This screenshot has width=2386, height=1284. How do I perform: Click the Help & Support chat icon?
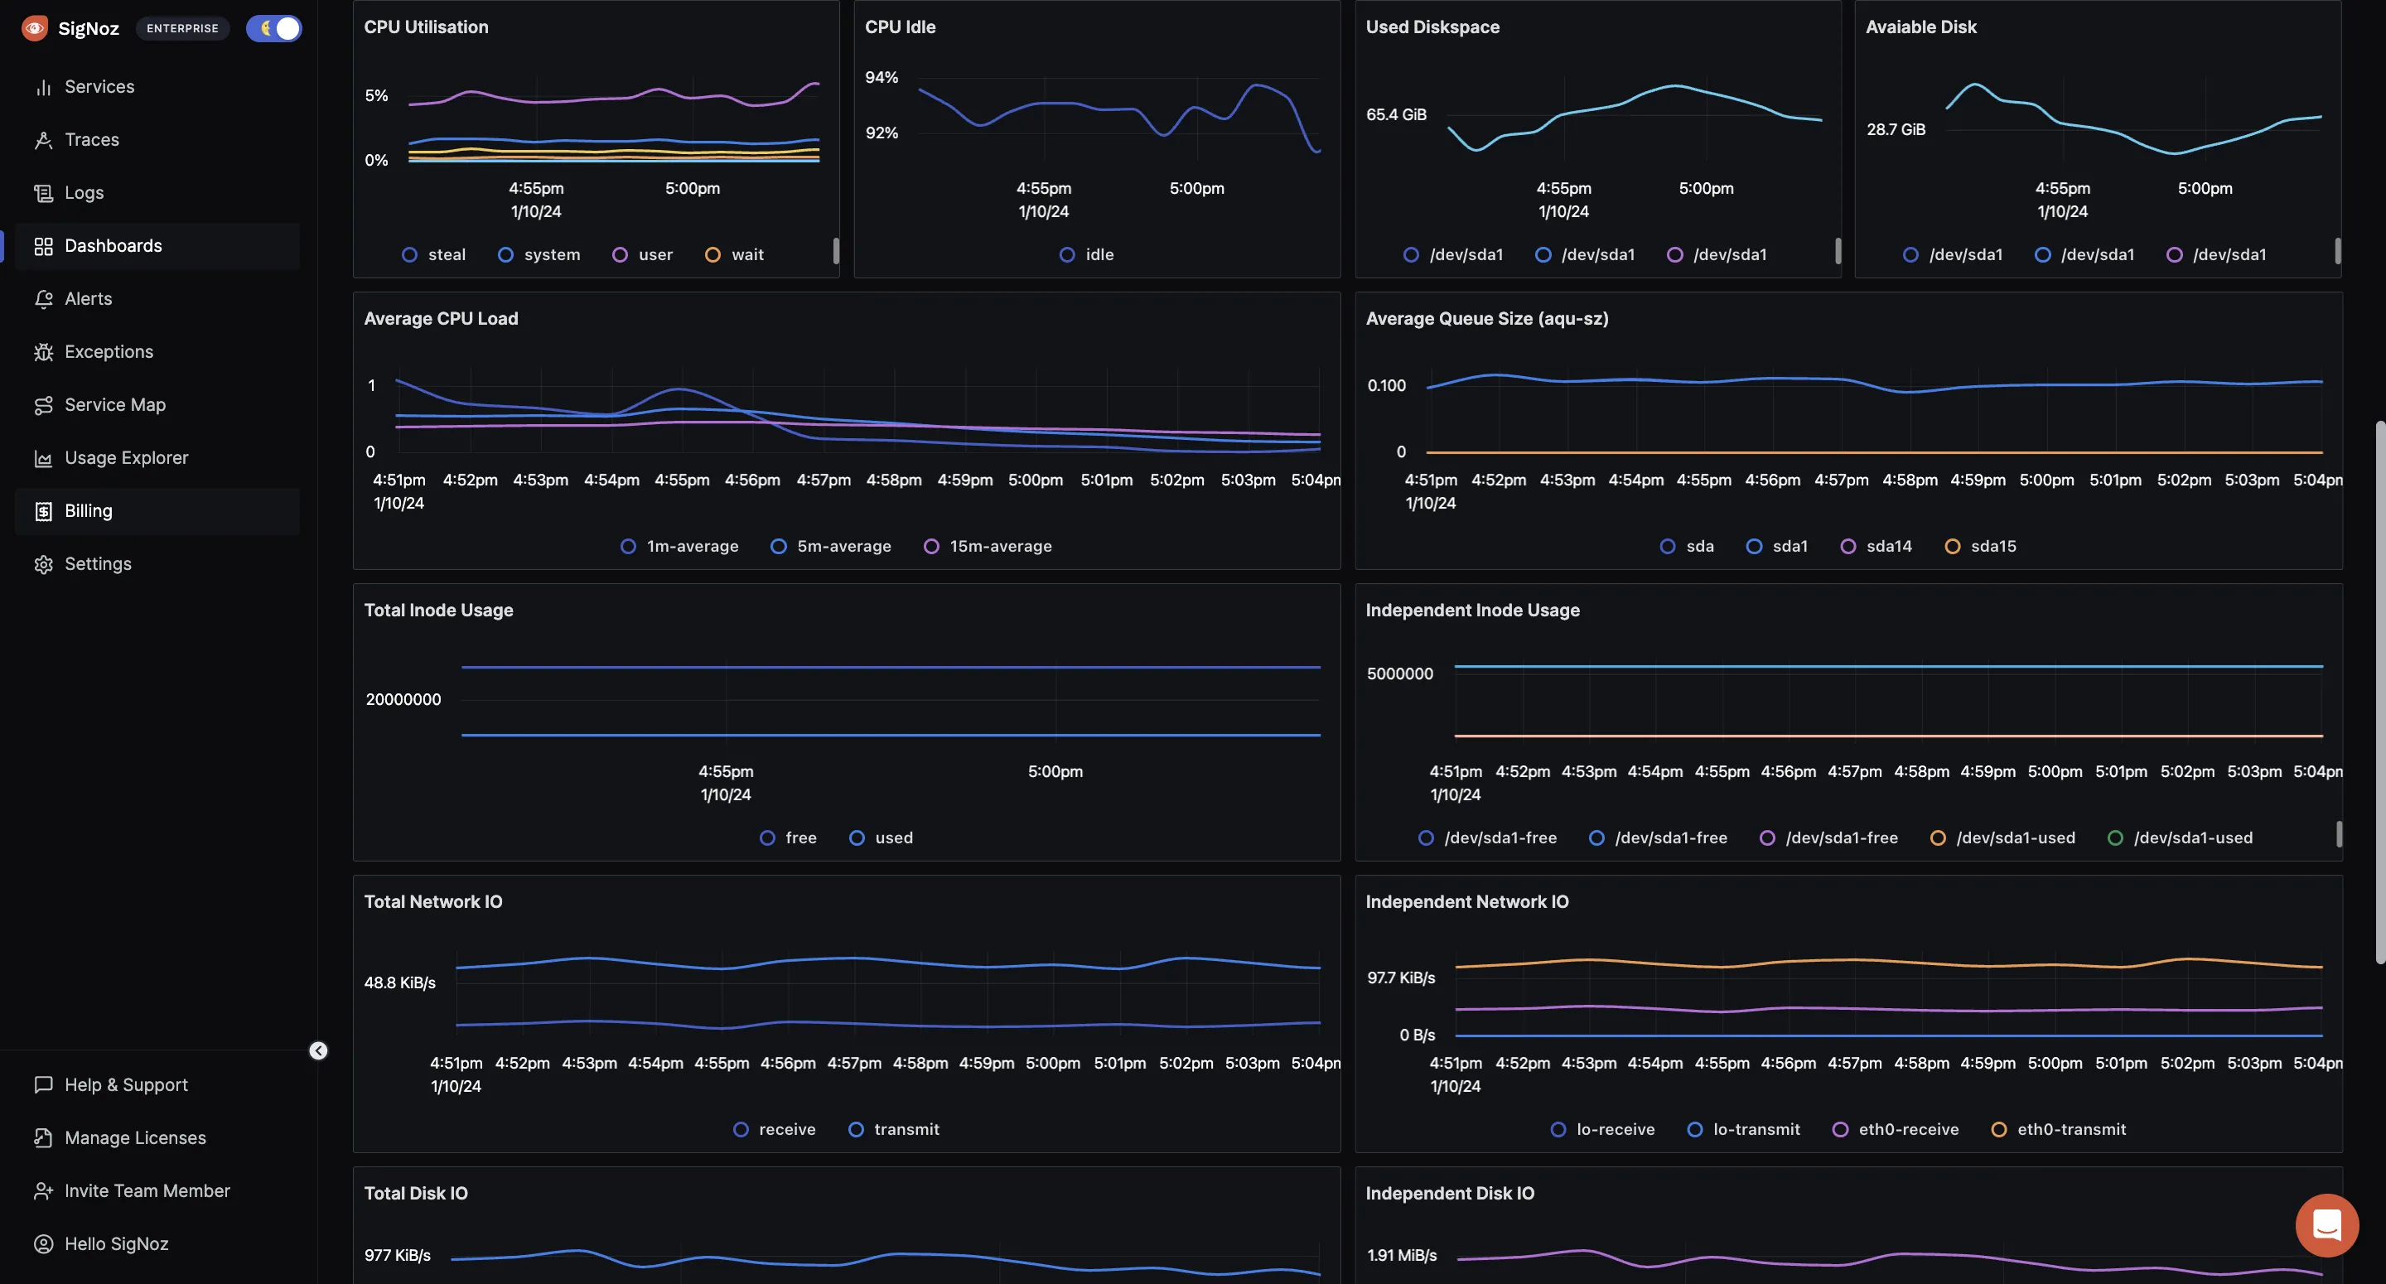[42, 1085]
